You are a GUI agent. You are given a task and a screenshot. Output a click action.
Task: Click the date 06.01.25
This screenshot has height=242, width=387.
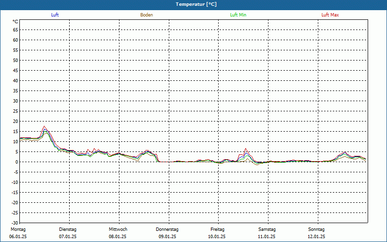coord(18,237)
